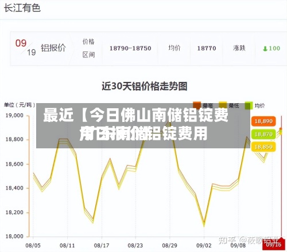
Task: Toggle the 最低 legend color swatch
Action: coord(223,105)
